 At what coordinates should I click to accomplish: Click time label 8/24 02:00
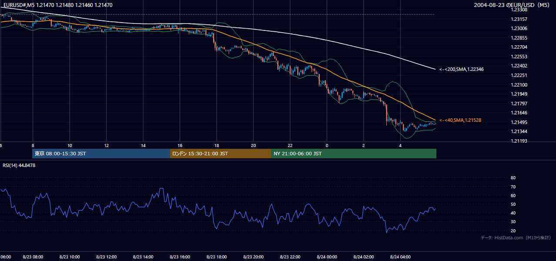click(x=364, y=257)
